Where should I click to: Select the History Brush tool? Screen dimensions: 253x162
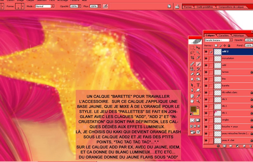[198, 69]
